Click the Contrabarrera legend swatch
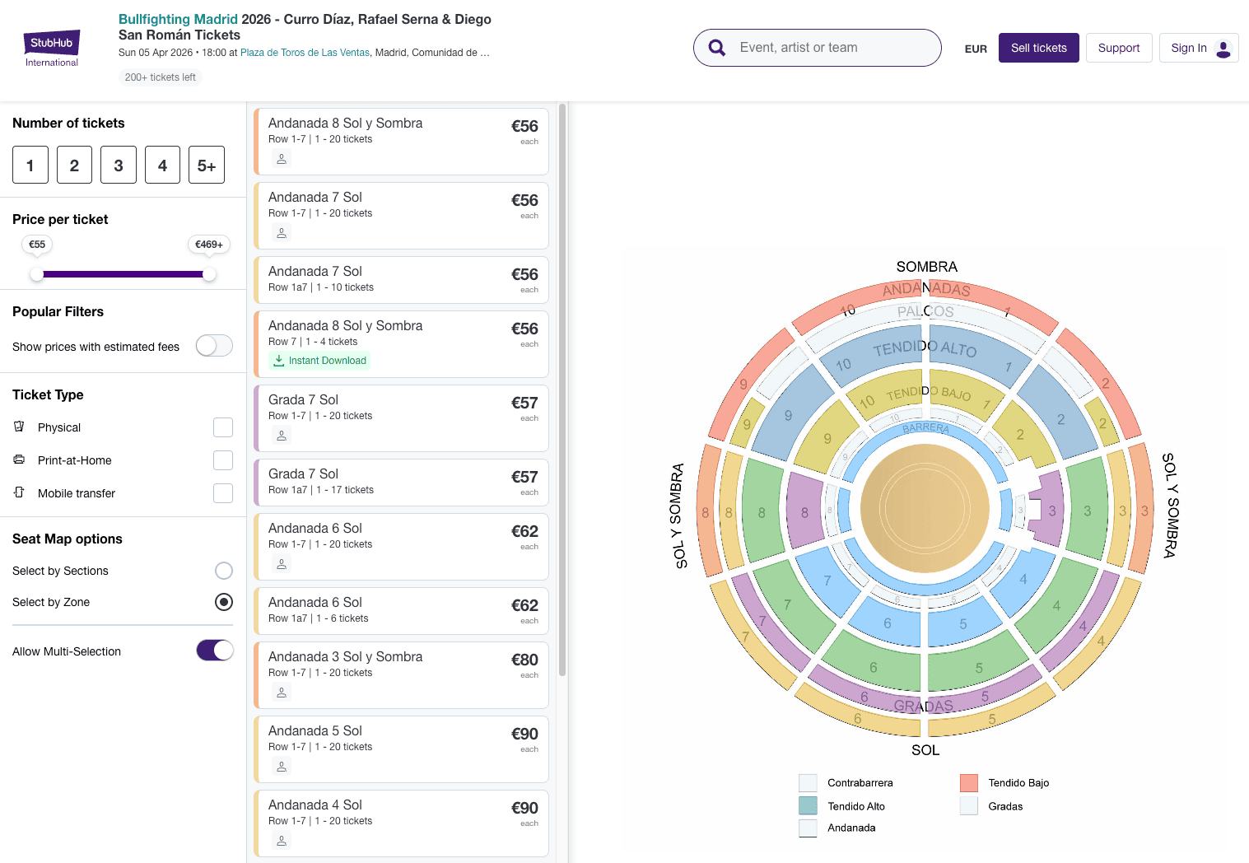 pyautogui.click(x=808, y=783)
